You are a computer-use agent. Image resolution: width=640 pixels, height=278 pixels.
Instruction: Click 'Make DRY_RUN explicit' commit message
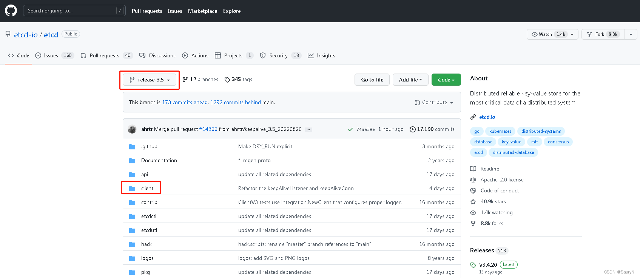(265, 147)
